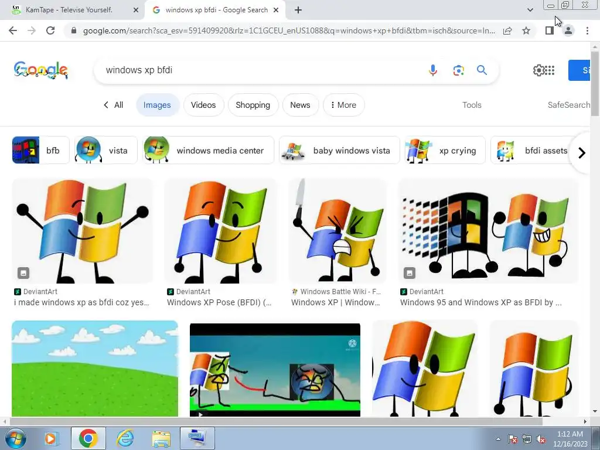
Task: Open a new browser tab
Action: [298, 10]
